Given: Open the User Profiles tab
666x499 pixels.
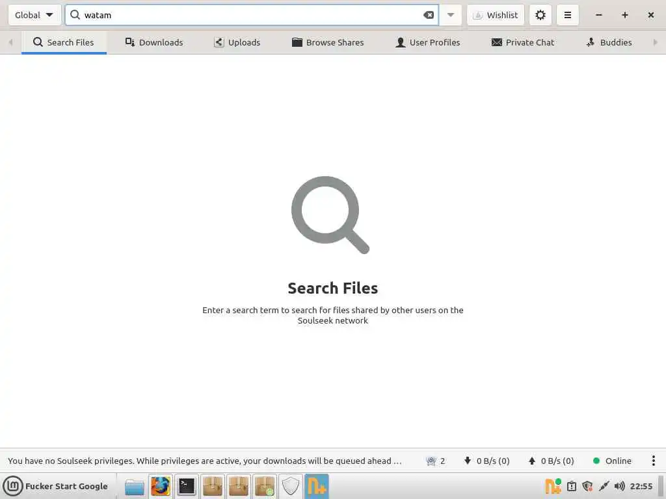Looking at the screenshot, I should tap(428, 42).
